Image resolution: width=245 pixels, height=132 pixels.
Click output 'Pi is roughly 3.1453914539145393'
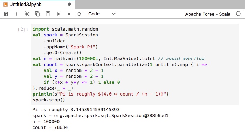click(x=76, y=110)
